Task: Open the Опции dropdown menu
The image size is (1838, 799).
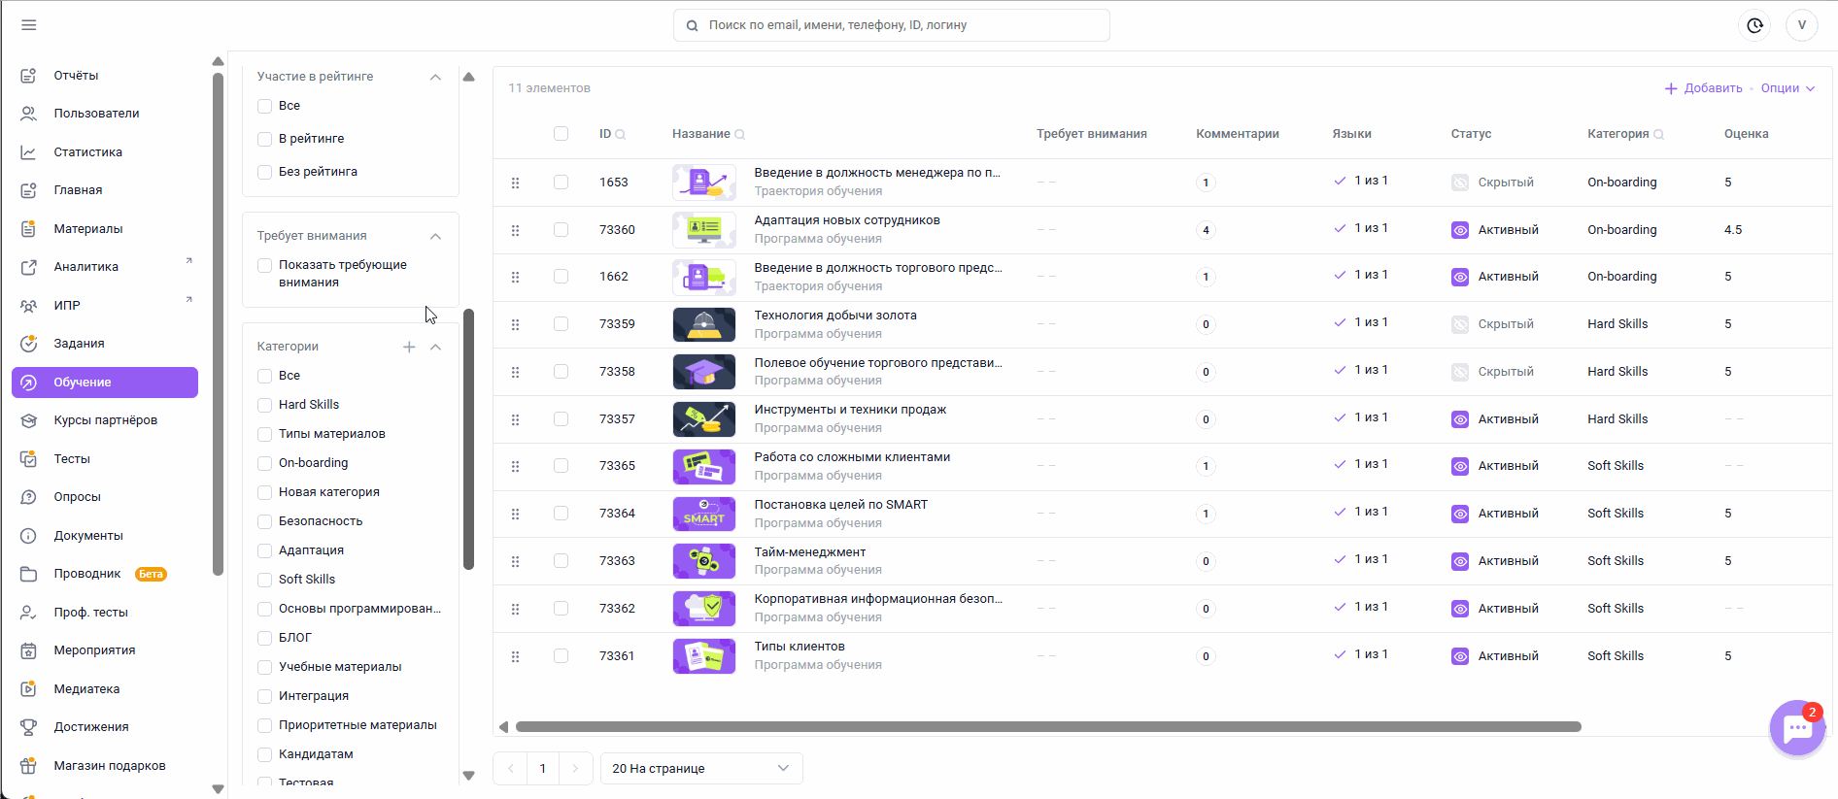Action: pos(1787,88)
